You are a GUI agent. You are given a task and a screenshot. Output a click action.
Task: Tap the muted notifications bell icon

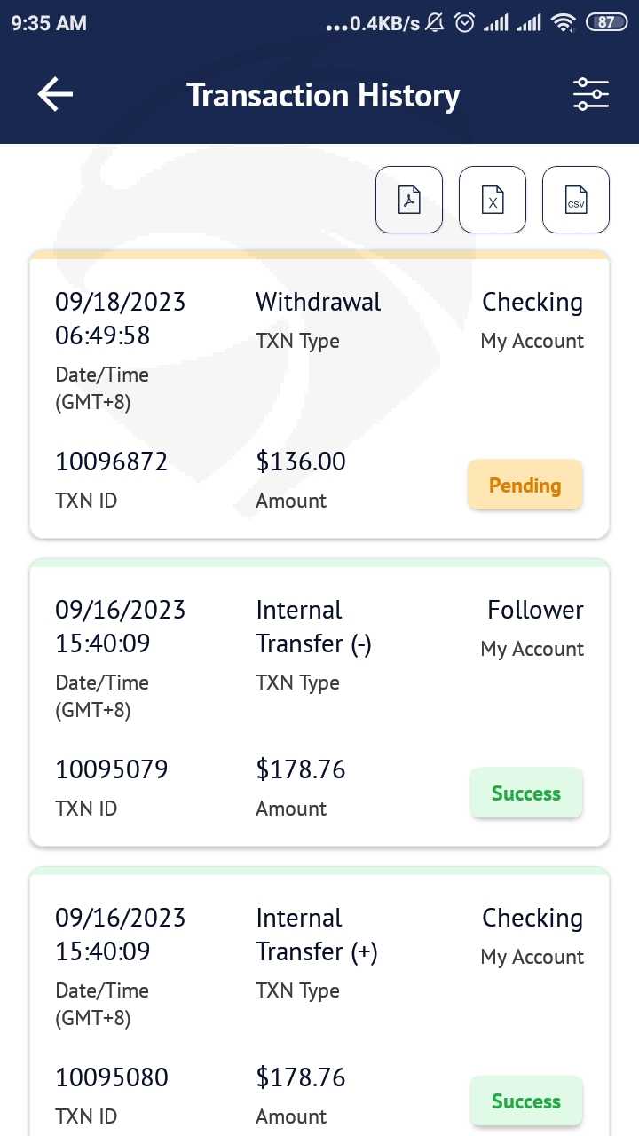[435, 23]
